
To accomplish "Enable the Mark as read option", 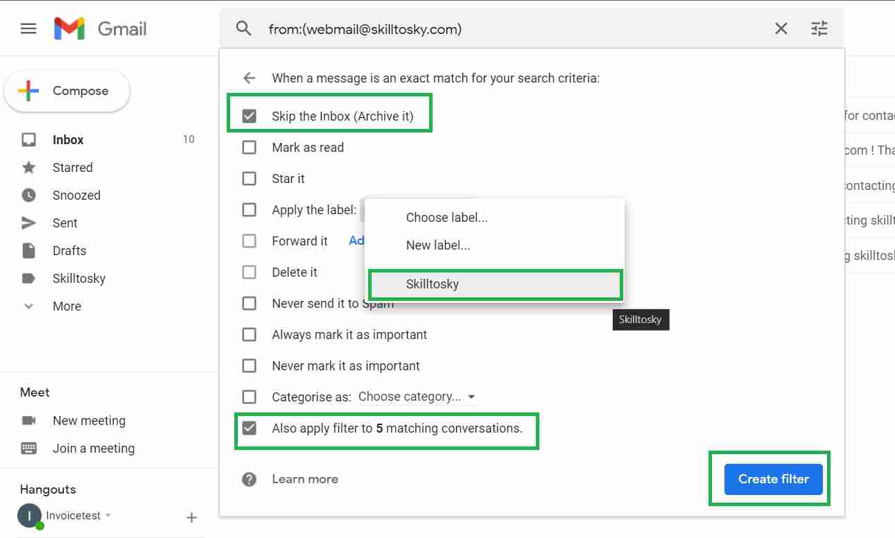I will click(249, 147).
